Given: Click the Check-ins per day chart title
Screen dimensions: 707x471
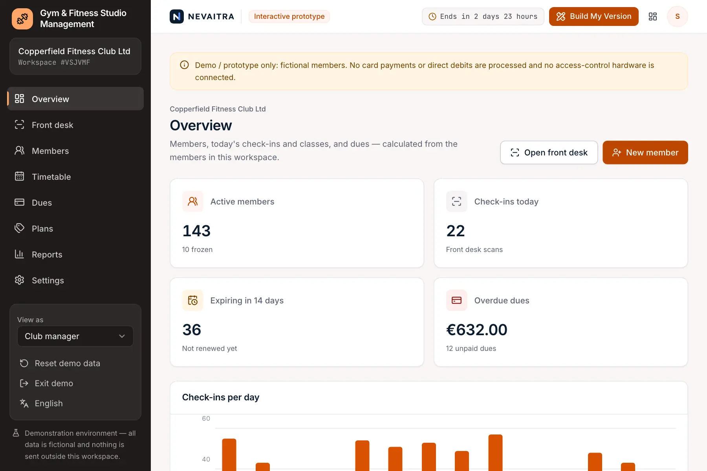Looking at the screenshot, I should coord(221,397).
